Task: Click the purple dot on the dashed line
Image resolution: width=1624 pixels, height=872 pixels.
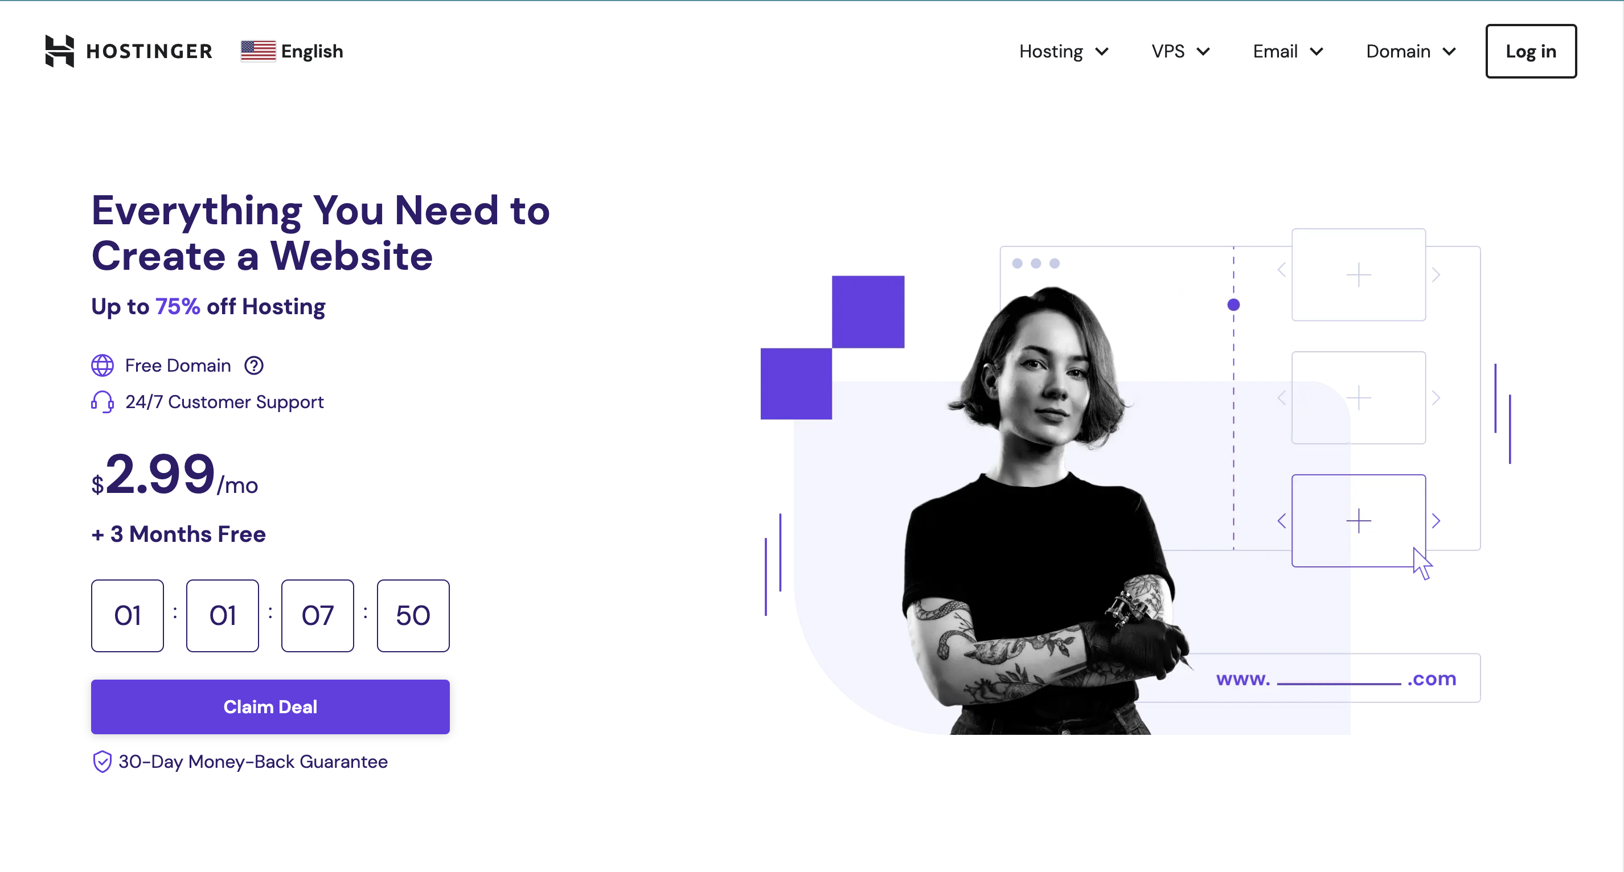Action: point(1233,305)
